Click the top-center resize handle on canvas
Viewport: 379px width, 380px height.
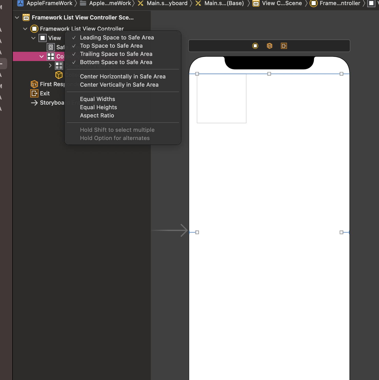pyautogui.click(x=269, y=74)
